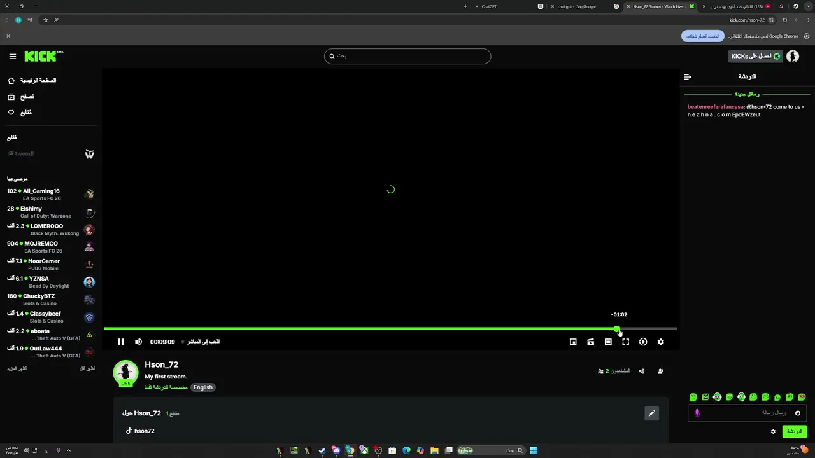Viewport: 815px width, 458px height.
Task: Edit channel about via pencil icon
Action: [x=651, y=413]
